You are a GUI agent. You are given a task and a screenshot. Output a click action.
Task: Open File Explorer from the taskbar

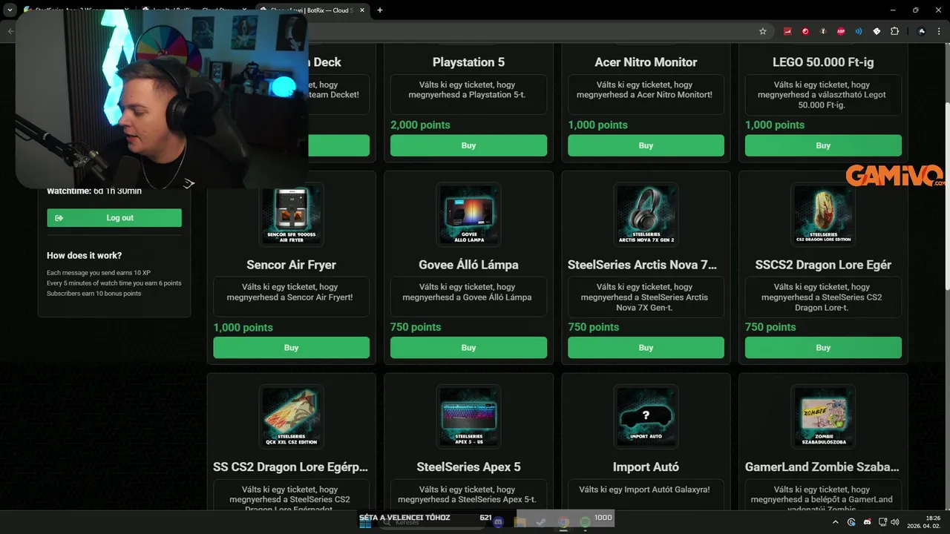point(520,522)
